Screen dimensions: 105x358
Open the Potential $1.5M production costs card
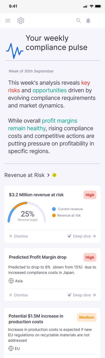(52, 333)
